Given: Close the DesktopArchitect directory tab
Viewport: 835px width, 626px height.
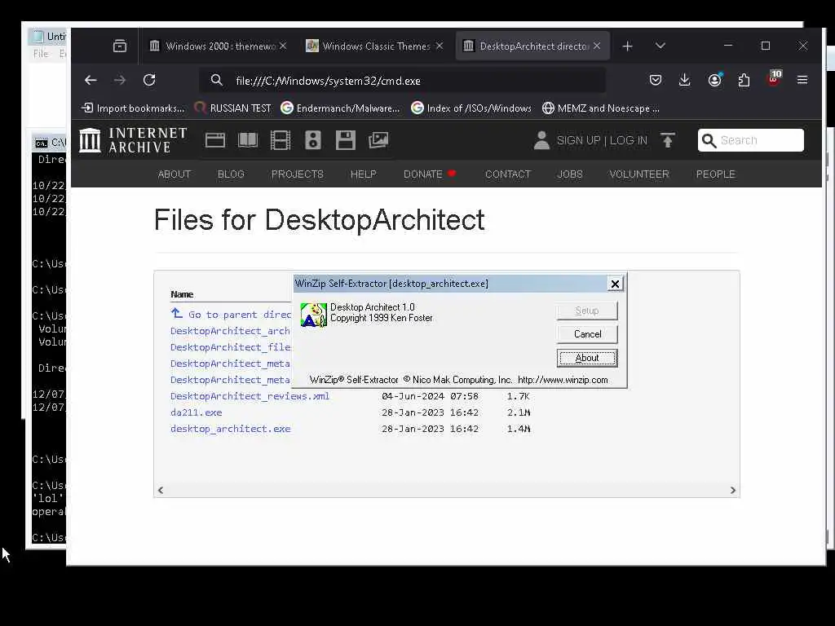Looking at the screenshot, I should pos(597,46).
